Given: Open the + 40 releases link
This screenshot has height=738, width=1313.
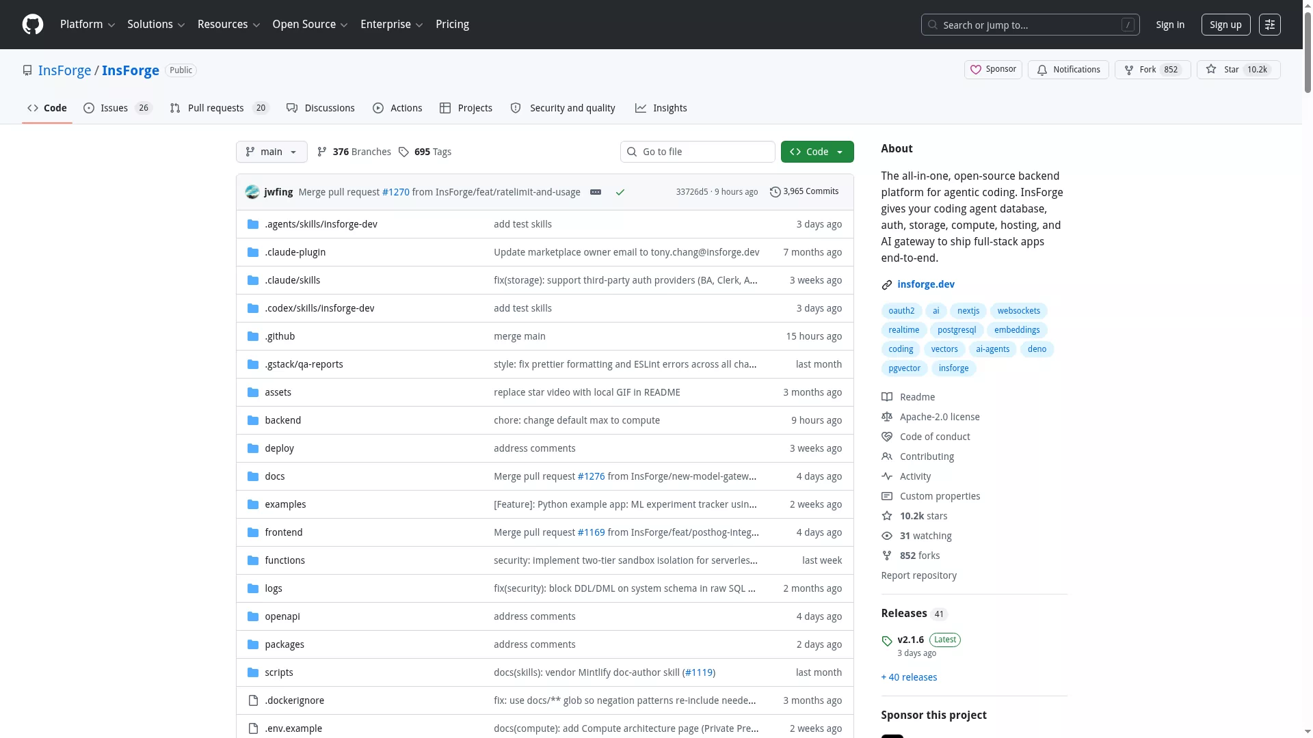Looking at the screenshot, I should pos(909,677).
